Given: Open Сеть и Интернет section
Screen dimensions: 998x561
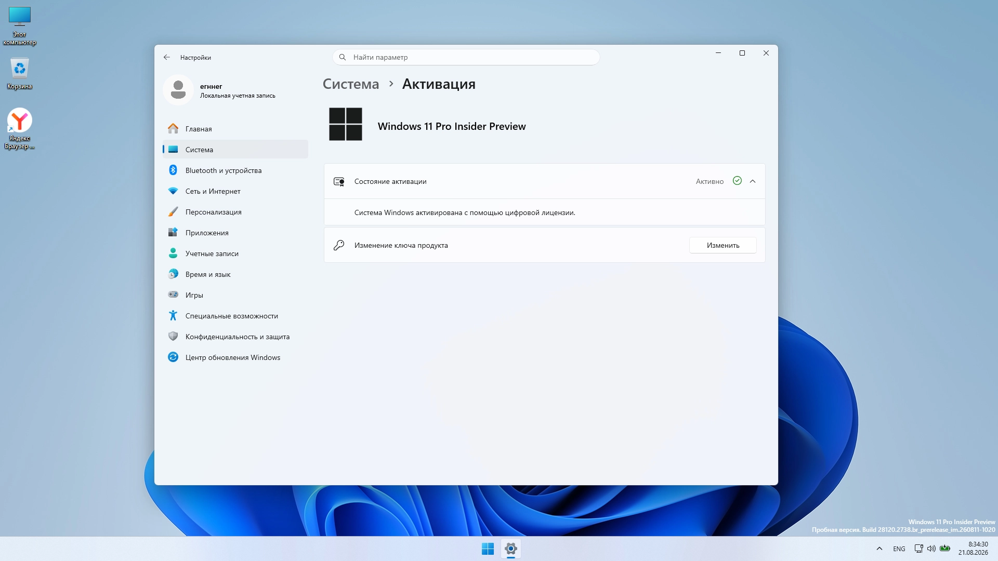Looking at the screenshot, I should [x=235, y=191].
